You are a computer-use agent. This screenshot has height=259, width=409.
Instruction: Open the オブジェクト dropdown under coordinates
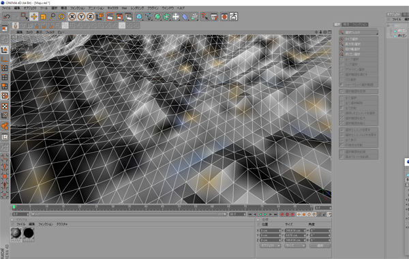click(270, 245)
